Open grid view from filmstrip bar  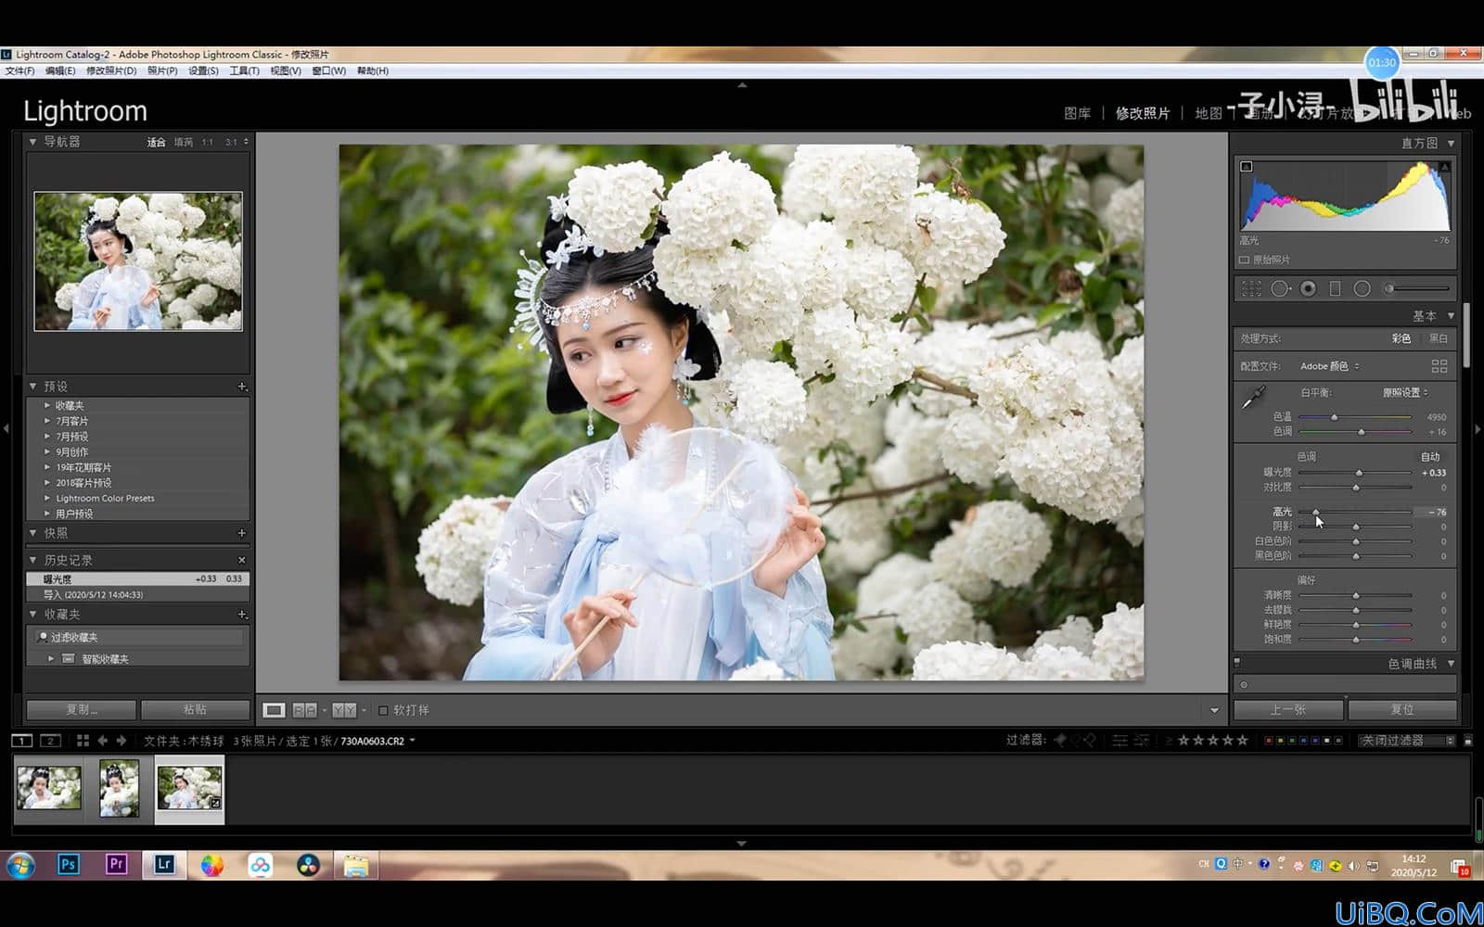point(83,741)
